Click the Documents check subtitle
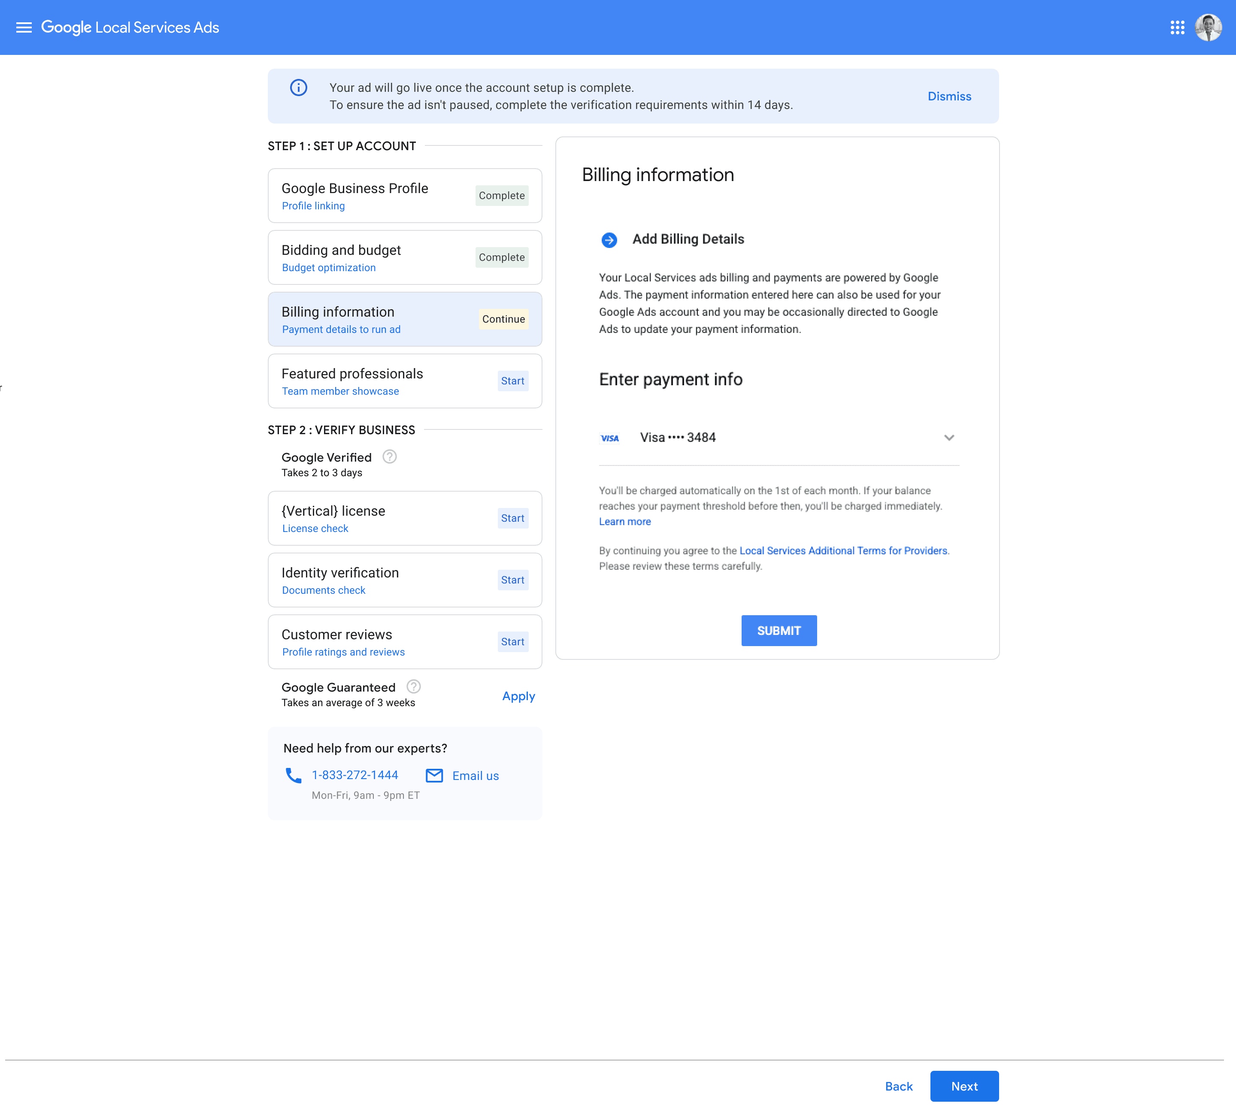1236x1112 pixels. pyautogui.click(x=323, y=590)
